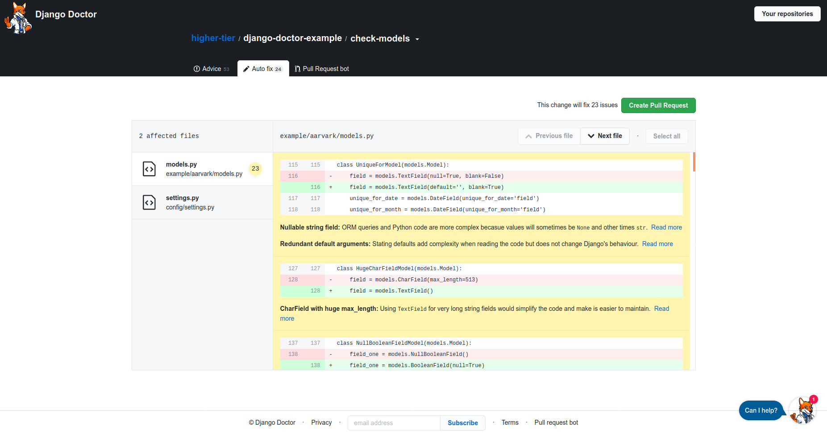This screenshot has width=827, height=435.
Task: Click the git icon on Pull Request bot tab
Action: [x=298, y=68]
